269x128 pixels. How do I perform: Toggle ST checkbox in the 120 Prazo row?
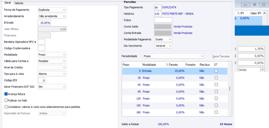[x=216, y=98]
